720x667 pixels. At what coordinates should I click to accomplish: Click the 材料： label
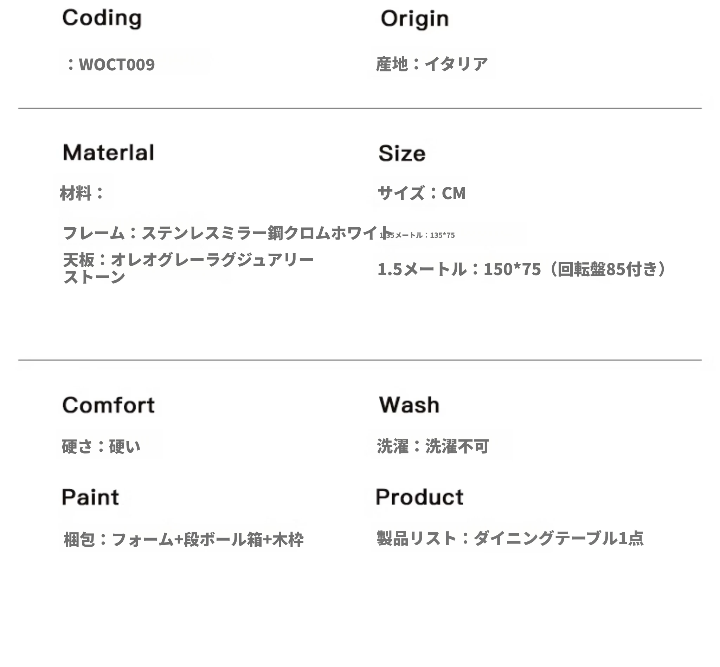click(x=82, y=193)
